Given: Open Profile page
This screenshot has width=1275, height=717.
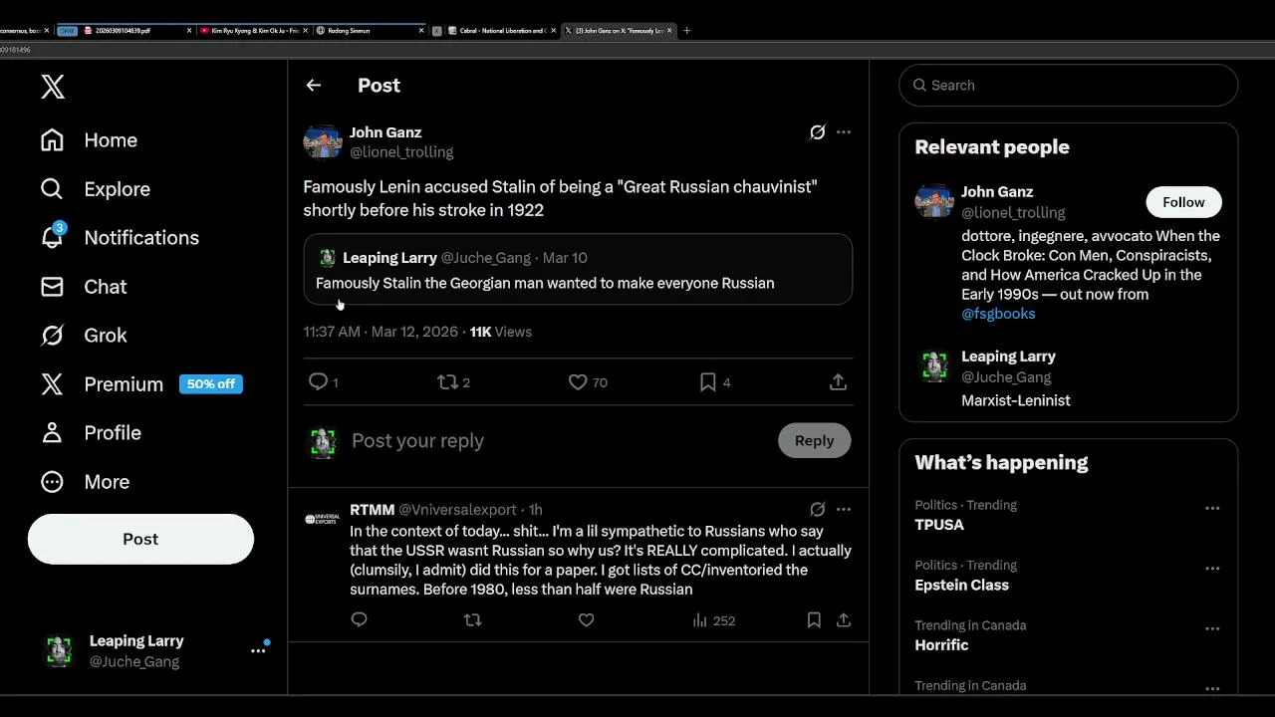Looking at the screenshot, I should (x=91, y=433).
